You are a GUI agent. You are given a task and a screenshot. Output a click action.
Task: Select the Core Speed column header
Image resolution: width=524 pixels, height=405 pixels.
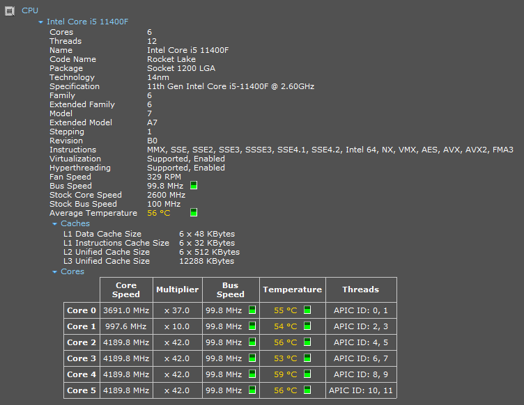[125, 289]
